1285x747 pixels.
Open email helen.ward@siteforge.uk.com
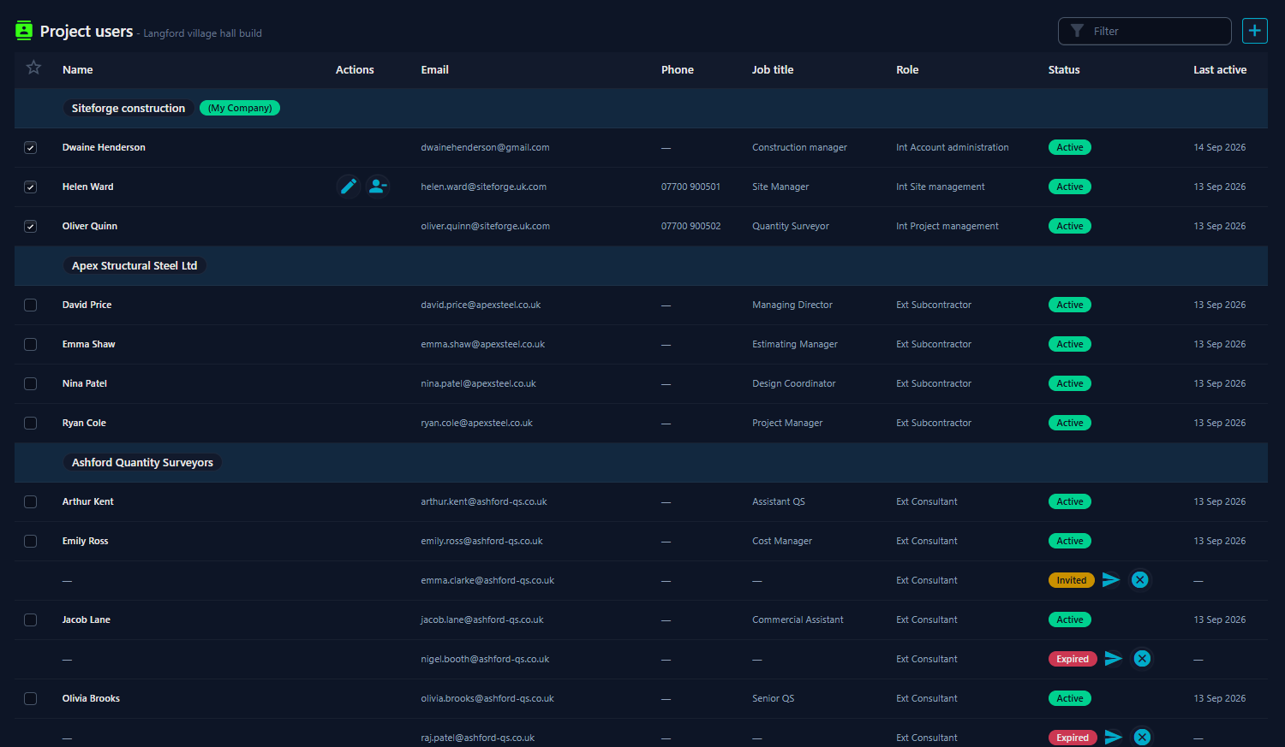[x=483, y=187]
